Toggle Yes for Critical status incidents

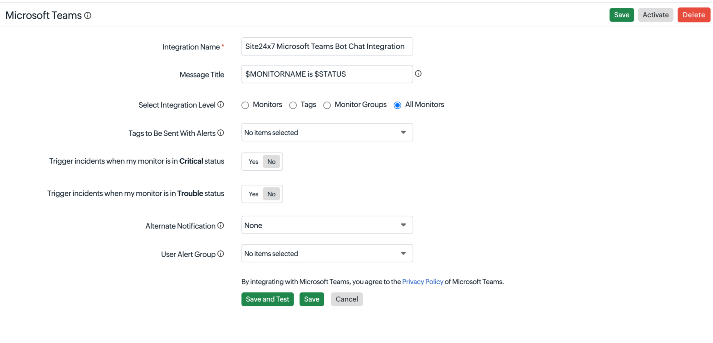click(x=253, y=162)
